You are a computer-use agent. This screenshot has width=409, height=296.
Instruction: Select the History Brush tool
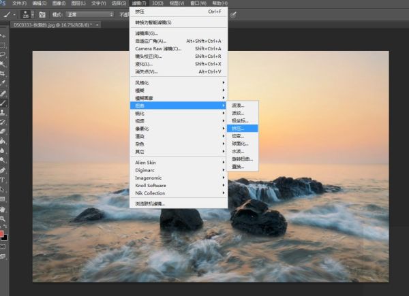click(3, 122)
